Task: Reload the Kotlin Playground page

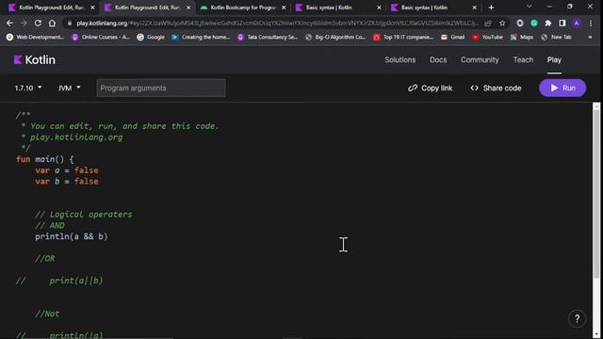Action: click(38, 23)
